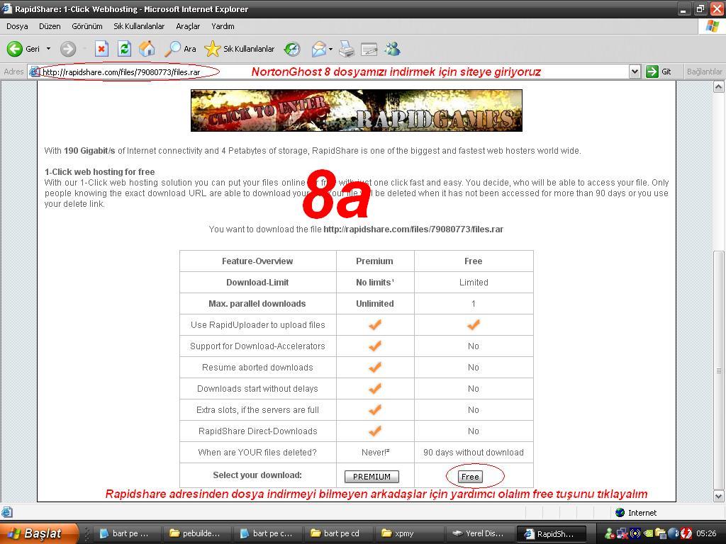
Task: Click the status bar page icon
Action: (x=7, y=512)
